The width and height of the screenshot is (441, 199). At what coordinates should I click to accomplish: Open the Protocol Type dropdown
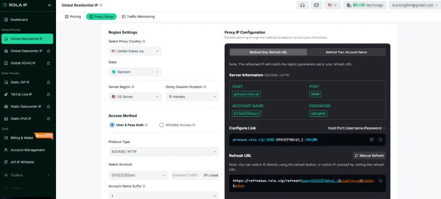click(164, 151)
